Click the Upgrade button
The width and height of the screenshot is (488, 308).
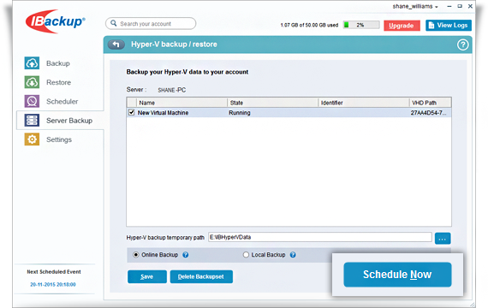(402, 26)
